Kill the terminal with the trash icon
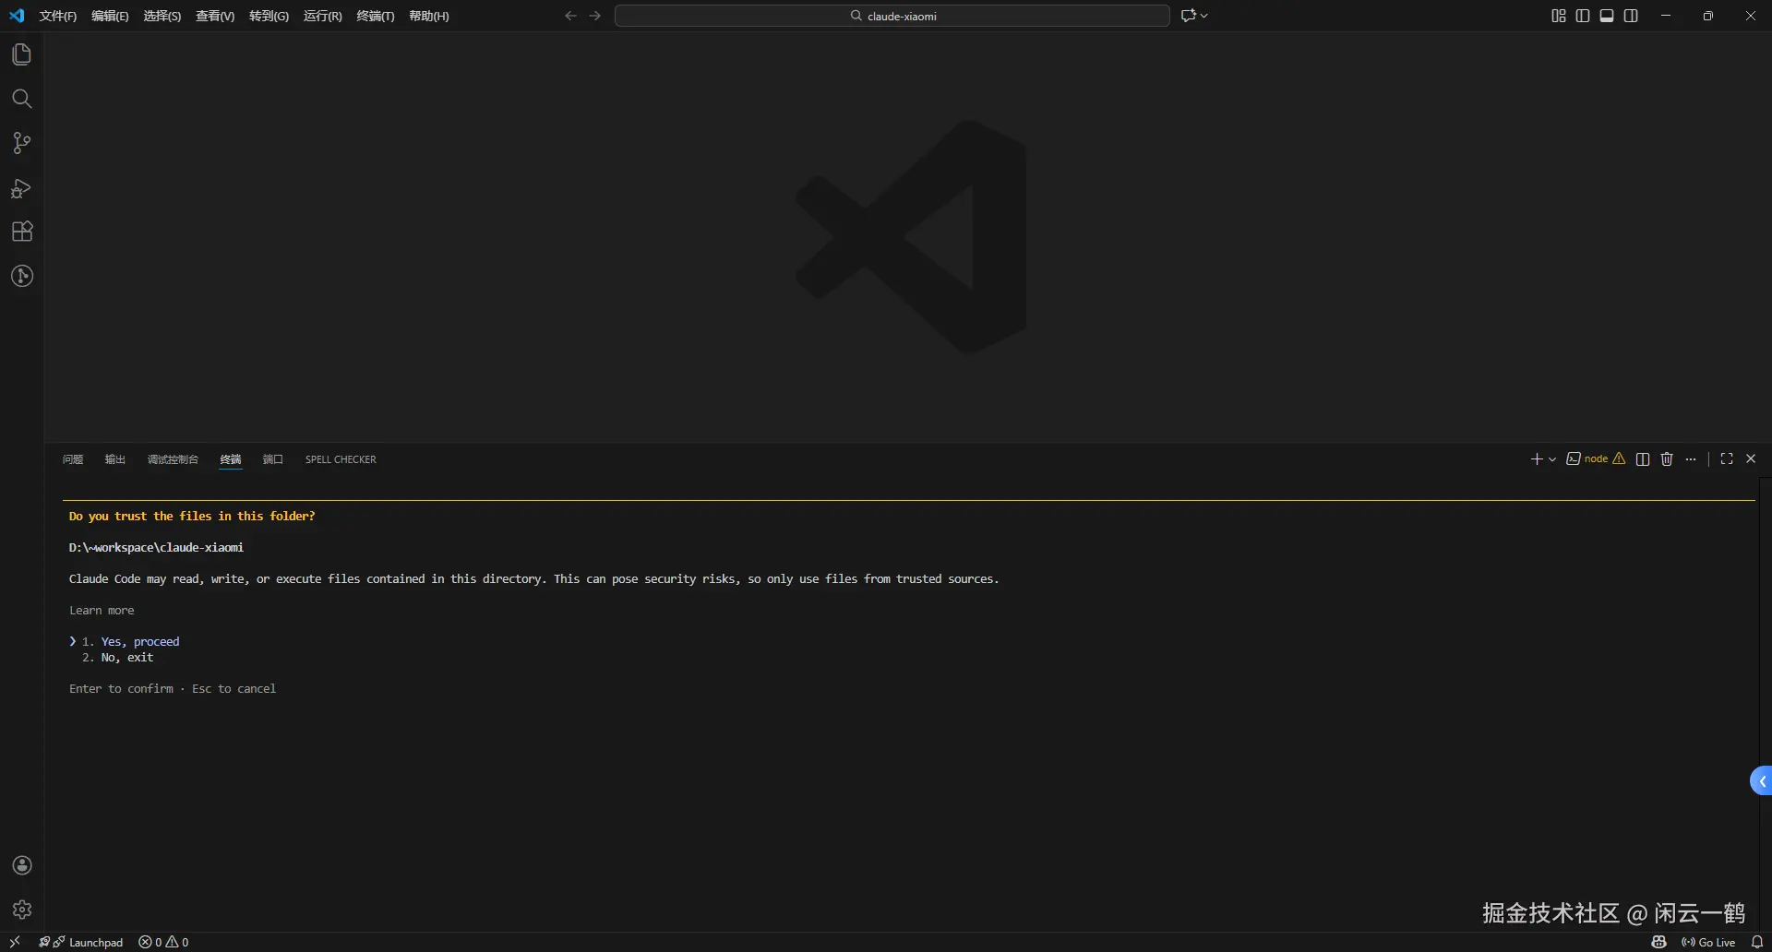The image size is (1772, 952). (x=1667, y=459)
